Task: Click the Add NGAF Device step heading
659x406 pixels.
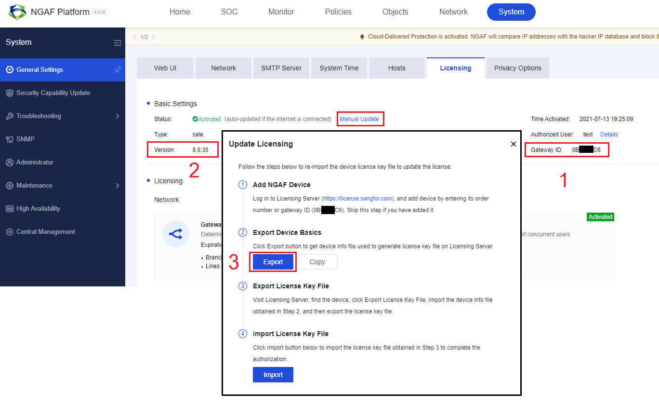Action: (x=282, y=185)
